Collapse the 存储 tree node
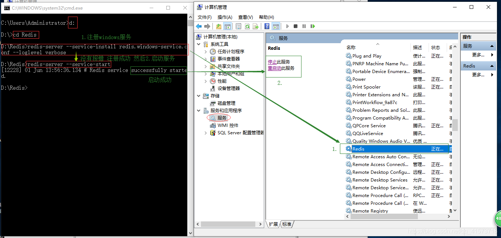Screen dimensions: 501x238 (199, 96)
